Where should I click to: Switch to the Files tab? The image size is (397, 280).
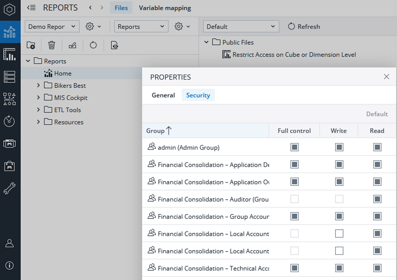(x=121, y=8)
